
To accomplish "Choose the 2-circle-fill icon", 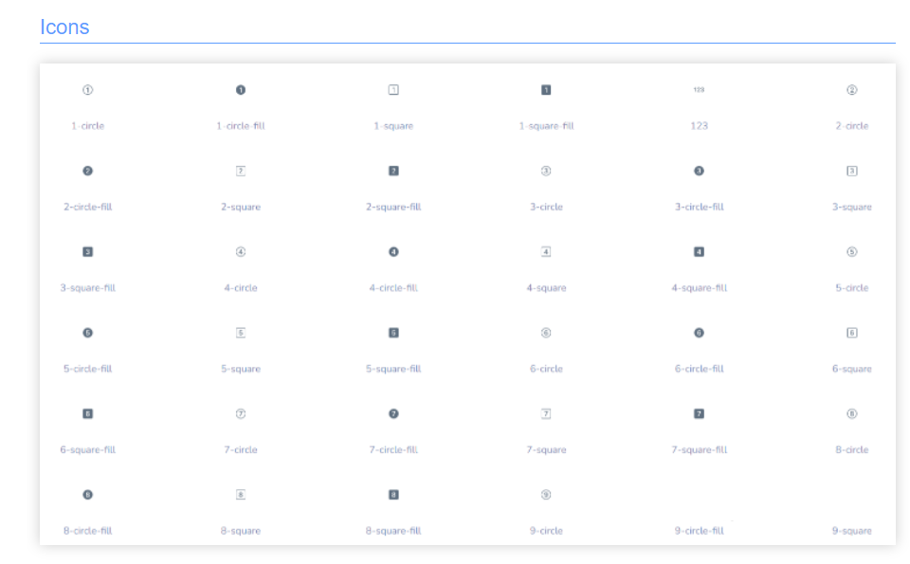I will pos(87,171).
